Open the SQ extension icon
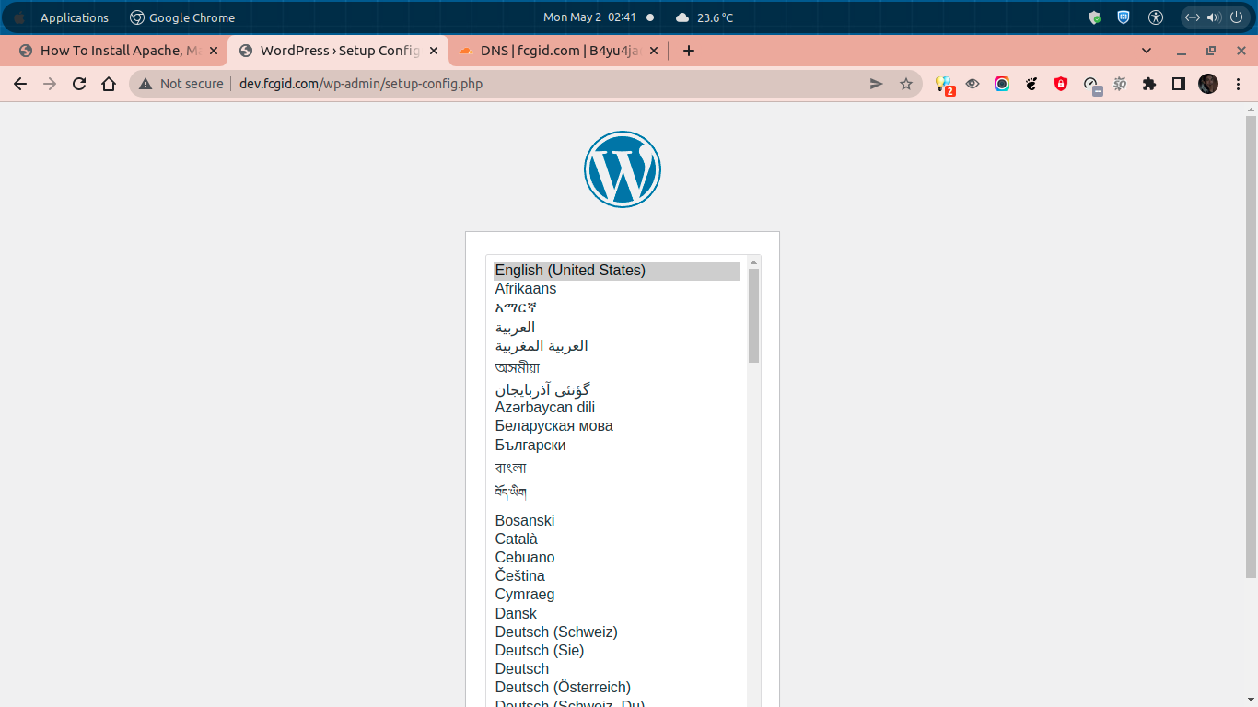The width and height of the screenshot is (1258, 707). tap(1120, 84)
